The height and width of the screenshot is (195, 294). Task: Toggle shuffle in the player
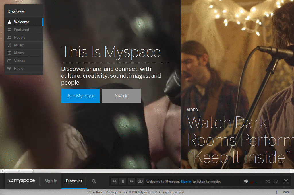click(x=268, y=181)
